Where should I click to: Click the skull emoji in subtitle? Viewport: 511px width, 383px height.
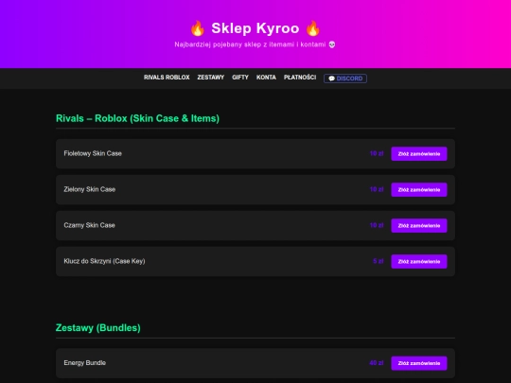(x=332, y=44)
